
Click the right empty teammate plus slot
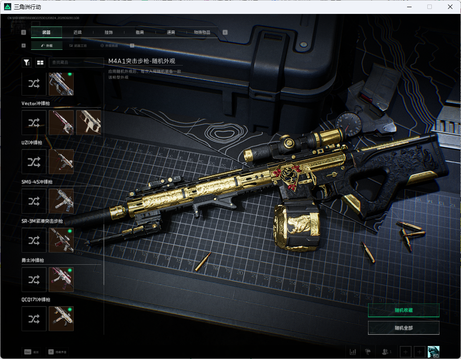pyautogui.click(x=420, y=352)
